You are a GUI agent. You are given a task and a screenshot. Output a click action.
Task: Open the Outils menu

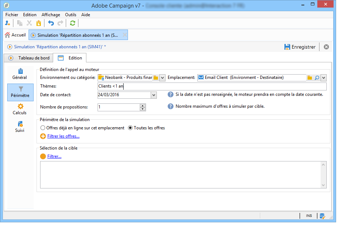pos(71,15)
